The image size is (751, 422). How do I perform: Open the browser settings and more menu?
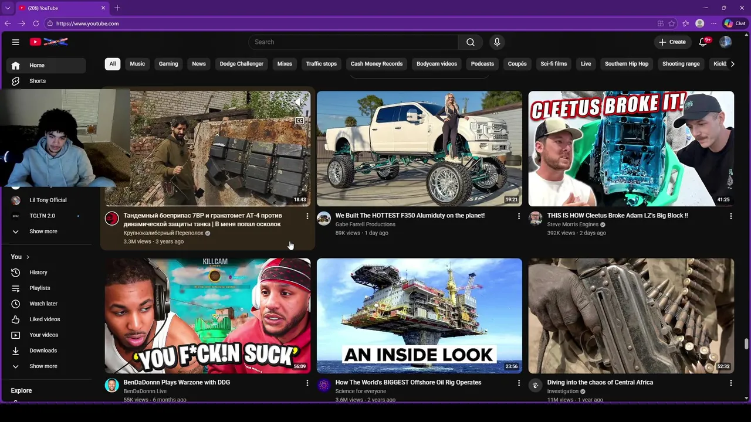click(714, 23)
